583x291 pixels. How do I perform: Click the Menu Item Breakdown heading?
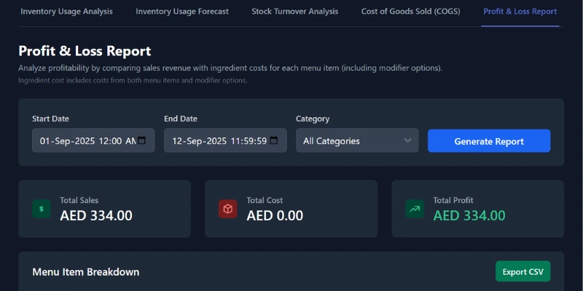pyautogui.click(x=86, y=272)
